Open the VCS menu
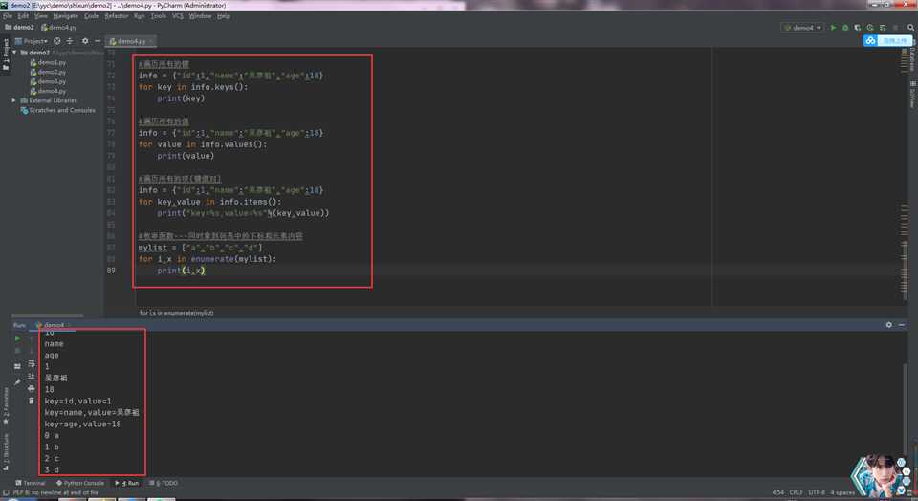Image resolution: width=918 pixels, height=501 pixels. coord(178,16)
